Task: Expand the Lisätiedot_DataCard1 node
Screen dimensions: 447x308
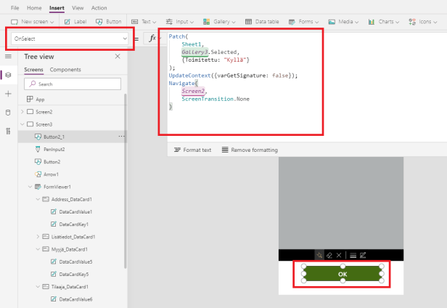Action: click(x=38, y=236)
